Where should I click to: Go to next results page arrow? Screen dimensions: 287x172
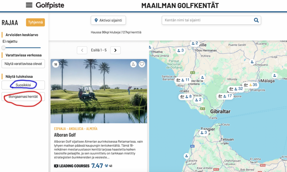point(115,50)
